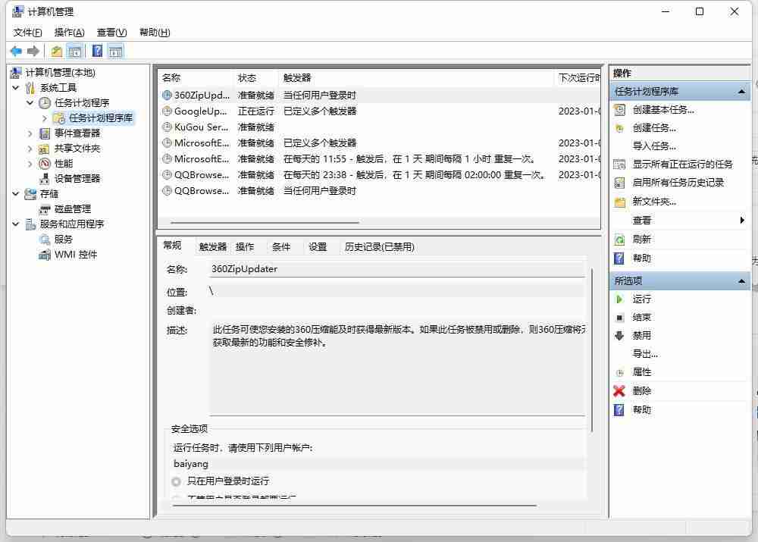
Task: Click the Refresh (刷新) icon
Action: pyautogui.click(x=620, y=240)
